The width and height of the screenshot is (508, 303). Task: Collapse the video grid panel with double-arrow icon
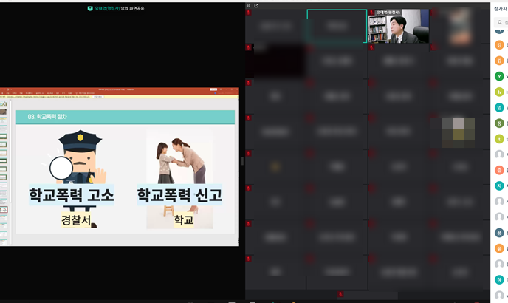pyautogui.click(x=248, y=5)
